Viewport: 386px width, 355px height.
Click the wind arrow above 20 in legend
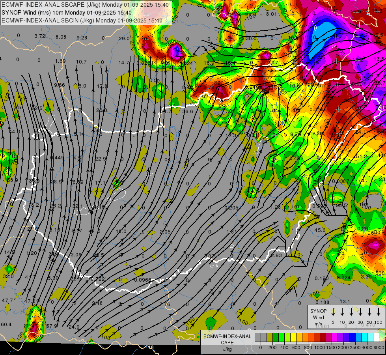tap(351, 312)
